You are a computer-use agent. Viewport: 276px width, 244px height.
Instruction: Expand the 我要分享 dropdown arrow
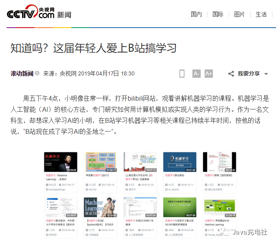266,74
